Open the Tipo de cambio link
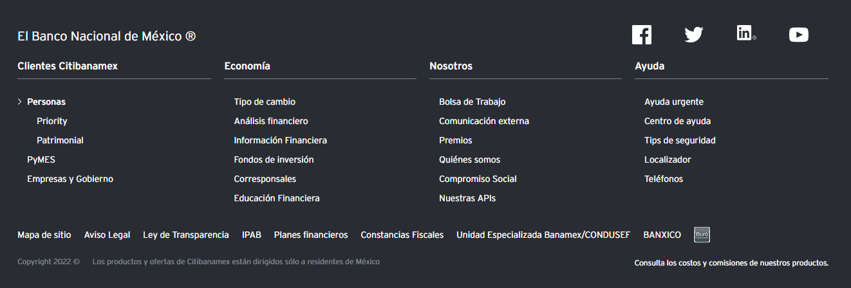 click(265, 102)
